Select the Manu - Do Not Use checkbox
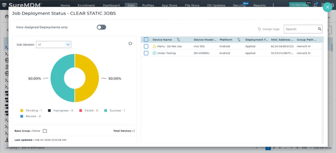This screenshot has width=336, height=153. click(x=146, y=46)
